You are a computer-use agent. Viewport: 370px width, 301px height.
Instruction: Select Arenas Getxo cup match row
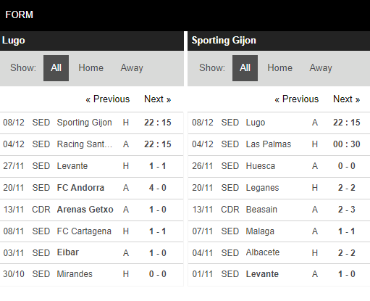pos(92,210)
